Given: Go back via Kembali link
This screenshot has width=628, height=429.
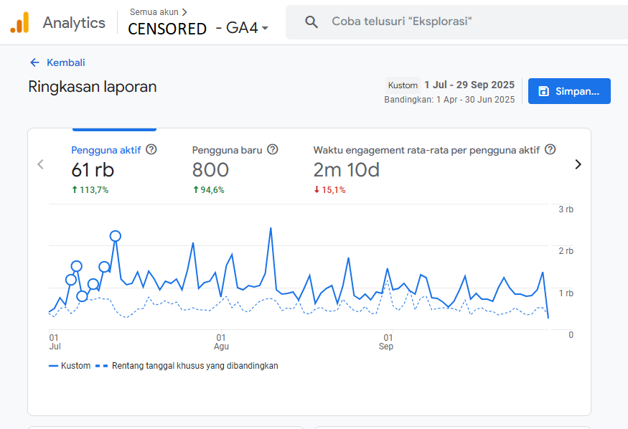Looking at the screenshot, I should (x=65, y=62).
